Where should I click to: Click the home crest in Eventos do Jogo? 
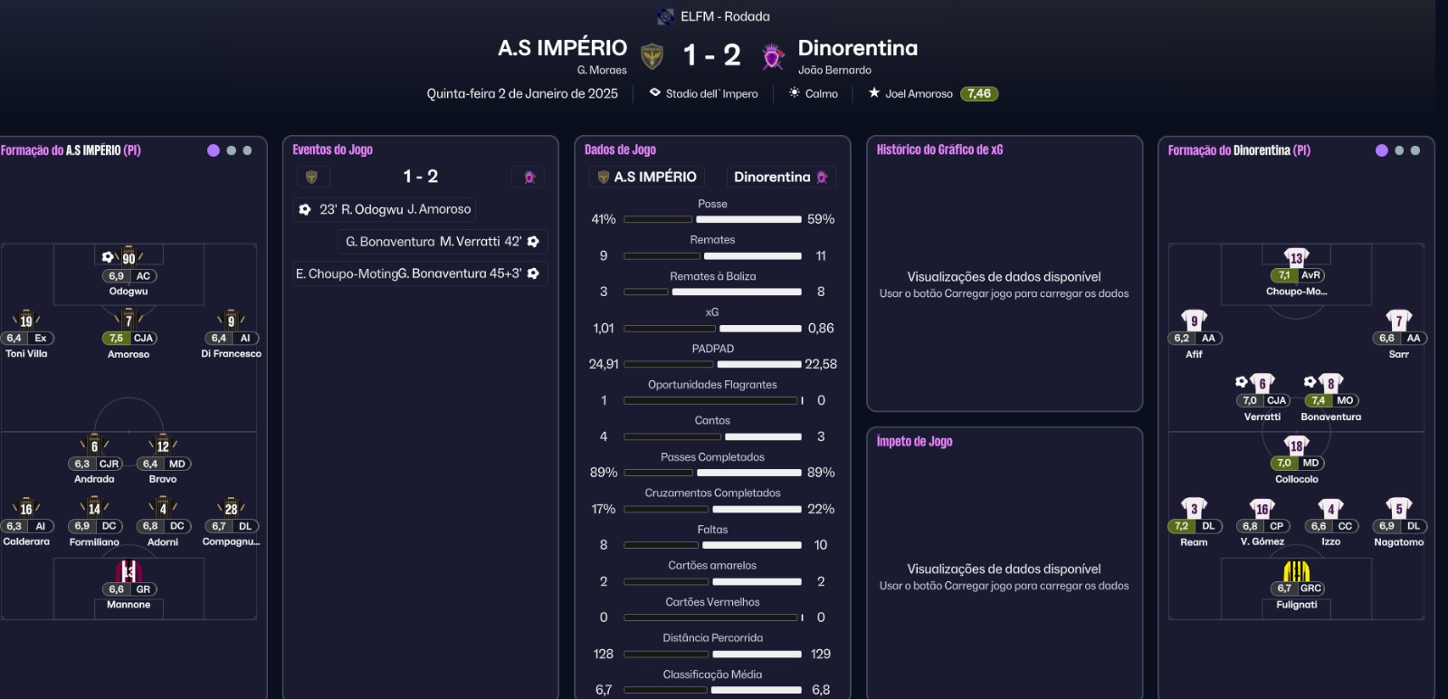pyautogui.click(x=311, y=177)
